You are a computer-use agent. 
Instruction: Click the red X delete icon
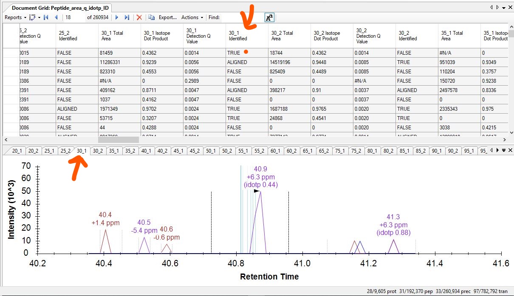click(x=139, y=17)
